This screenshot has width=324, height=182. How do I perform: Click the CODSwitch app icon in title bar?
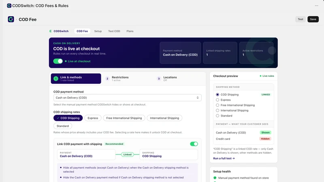[x=9, y=6]
